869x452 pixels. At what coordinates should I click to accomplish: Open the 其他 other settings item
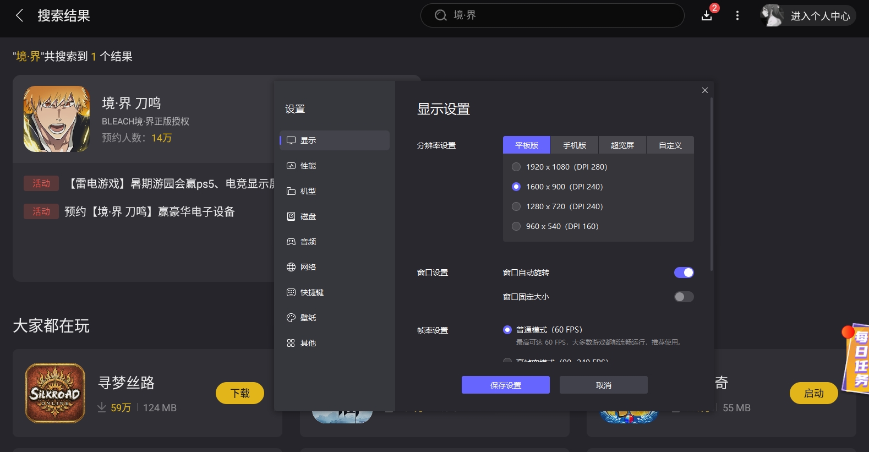[335, 343]
